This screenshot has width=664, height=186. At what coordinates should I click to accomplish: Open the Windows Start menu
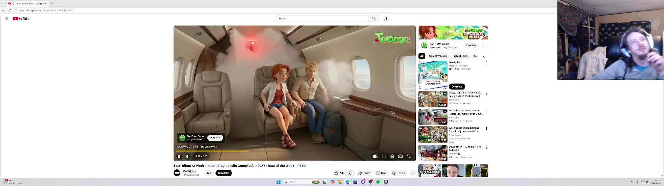pyautogui.click(x=278, y=182)
